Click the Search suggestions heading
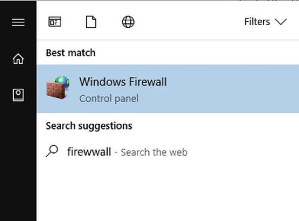This screenshot has width=299, height=221. click(x=89, y=126)
